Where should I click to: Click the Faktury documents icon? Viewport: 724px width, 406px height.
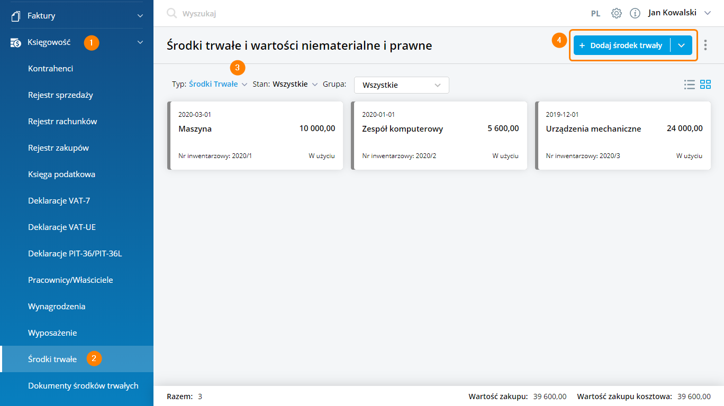tap(15, 16)
